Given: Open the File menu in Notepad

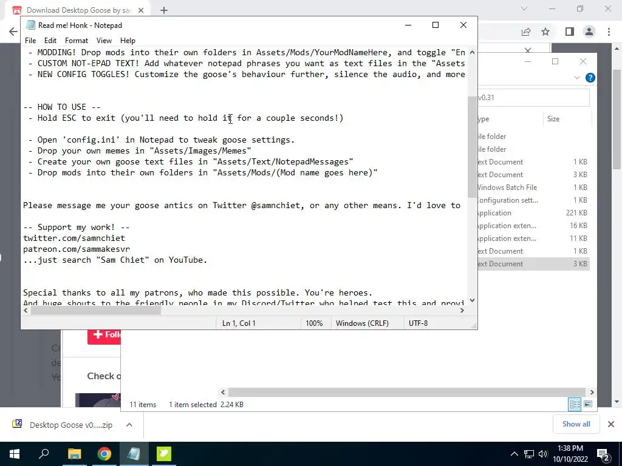Looking at the screenshot, I should click(x=30, y=41).
